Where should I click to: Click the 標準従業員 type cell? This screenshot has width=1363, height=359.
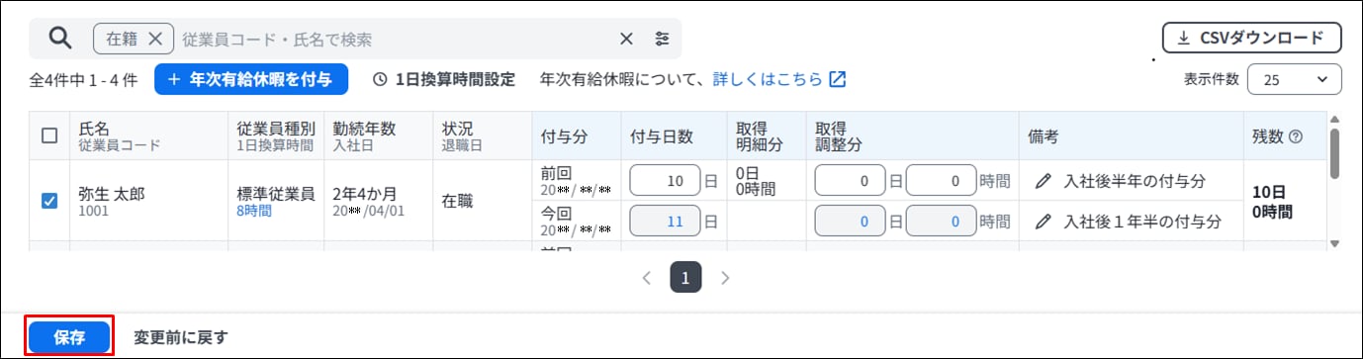point(277,194)
